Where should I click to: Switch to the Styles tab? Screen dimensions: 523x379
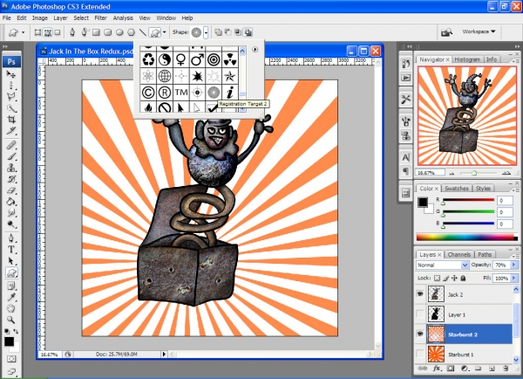coord(483,188)
